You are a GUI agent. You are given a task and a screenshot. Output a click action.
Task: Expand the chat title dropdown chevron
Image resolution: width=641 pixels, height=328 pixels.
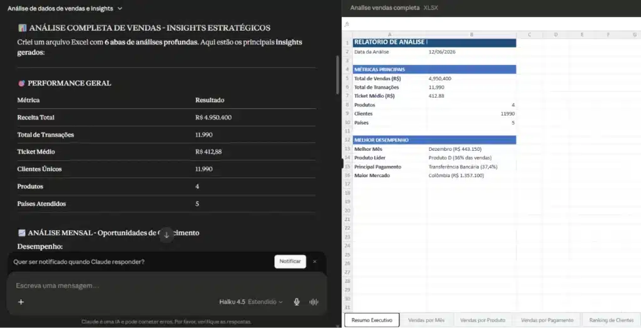pos(120,8)
